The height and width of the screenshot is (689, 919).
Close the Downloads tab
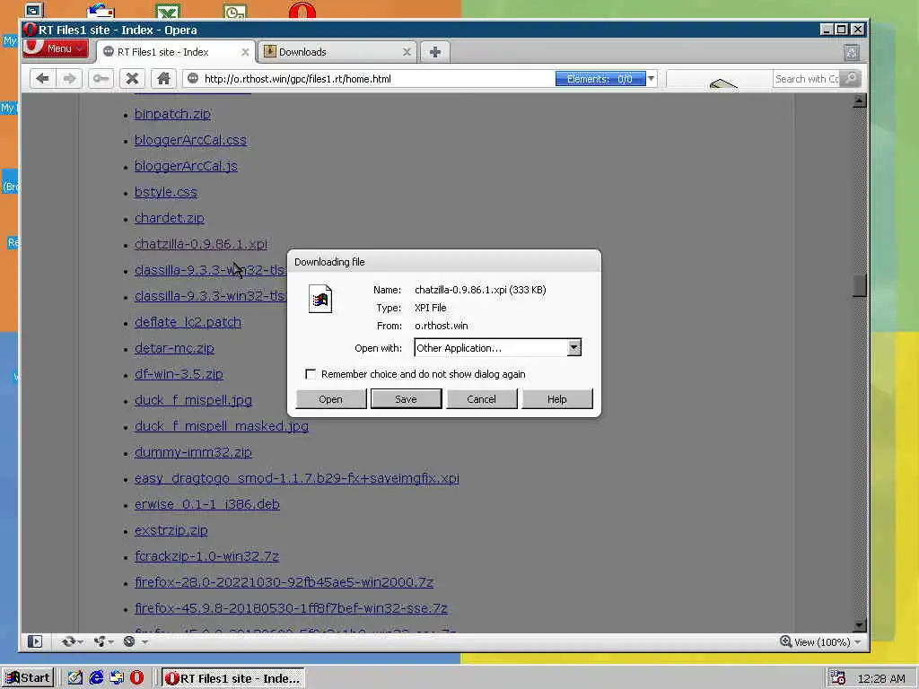click(407, 52)
